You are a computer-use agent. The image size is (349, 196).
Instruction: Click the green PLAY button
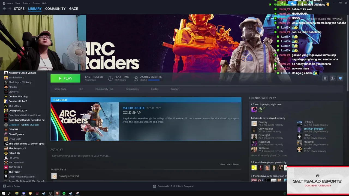tap(65, 78)
